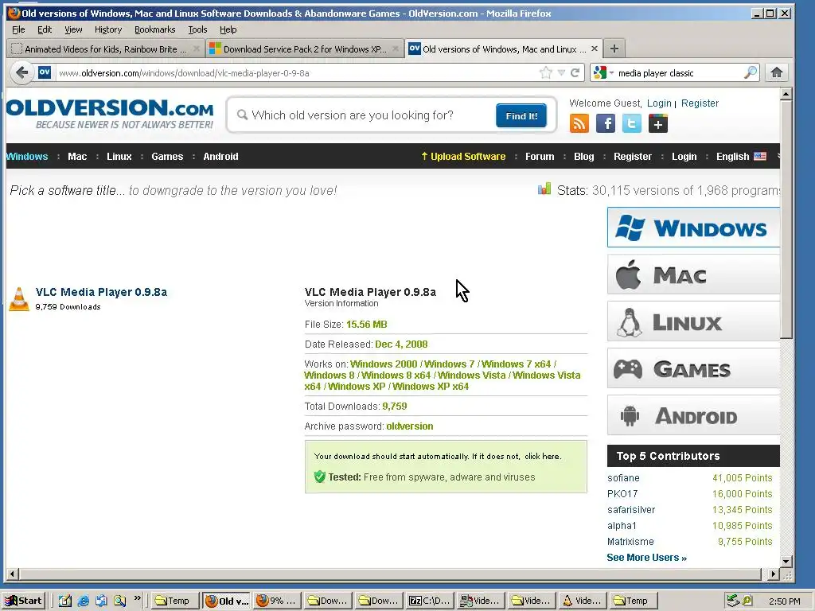This screenshot has height=611, width=815.
Task: Click the bookmark star in address bar
Action: coord(545,72)
